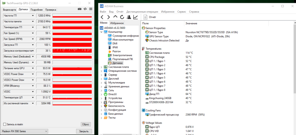
Task: Select the Chassis Intrusion Detected row
Action: point(167,40)
